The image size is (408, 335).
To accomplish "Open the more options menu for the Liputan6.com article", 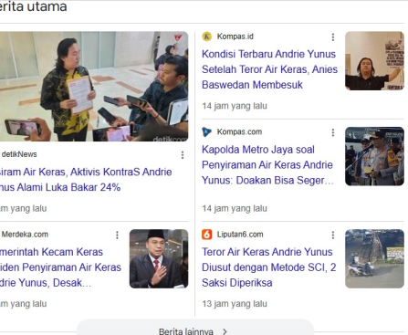I will (x=333, y=235).
